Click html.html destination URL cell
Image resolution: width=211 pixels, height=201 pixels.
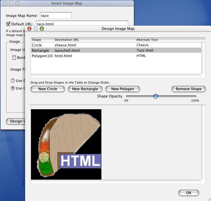(x=63, y=56)
